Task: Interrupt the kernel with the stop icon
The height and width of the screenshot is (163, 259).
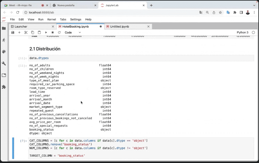Action: 53,32
